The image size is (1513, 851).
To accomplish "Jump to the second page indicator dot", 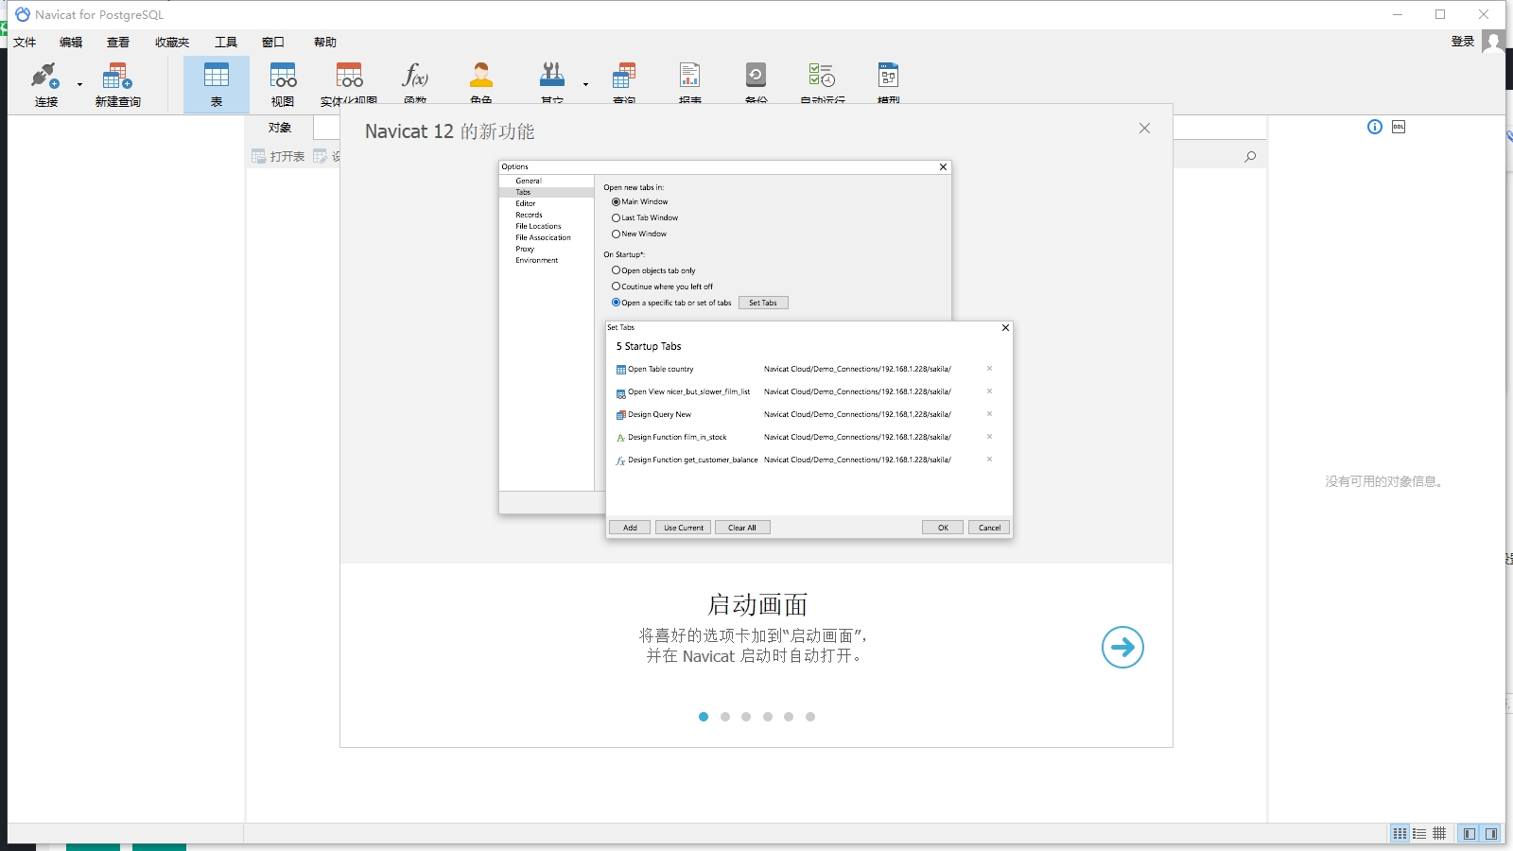I will pos(725,717).
